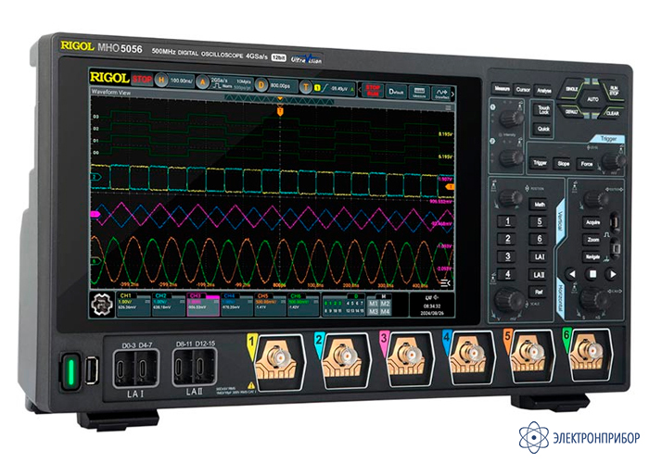Select the magenta channel 3 offset marker
The height and width of the screenshot is (463, 649).
95,214
